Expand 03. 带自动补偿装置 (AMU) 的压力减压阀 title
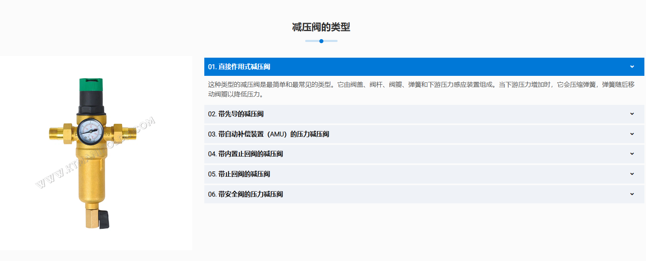Viewport: 646px width, 261px height. 268,134
